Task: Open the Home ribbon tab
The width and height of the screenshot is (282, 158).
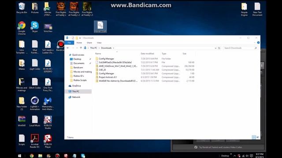Action: point(79,43)
